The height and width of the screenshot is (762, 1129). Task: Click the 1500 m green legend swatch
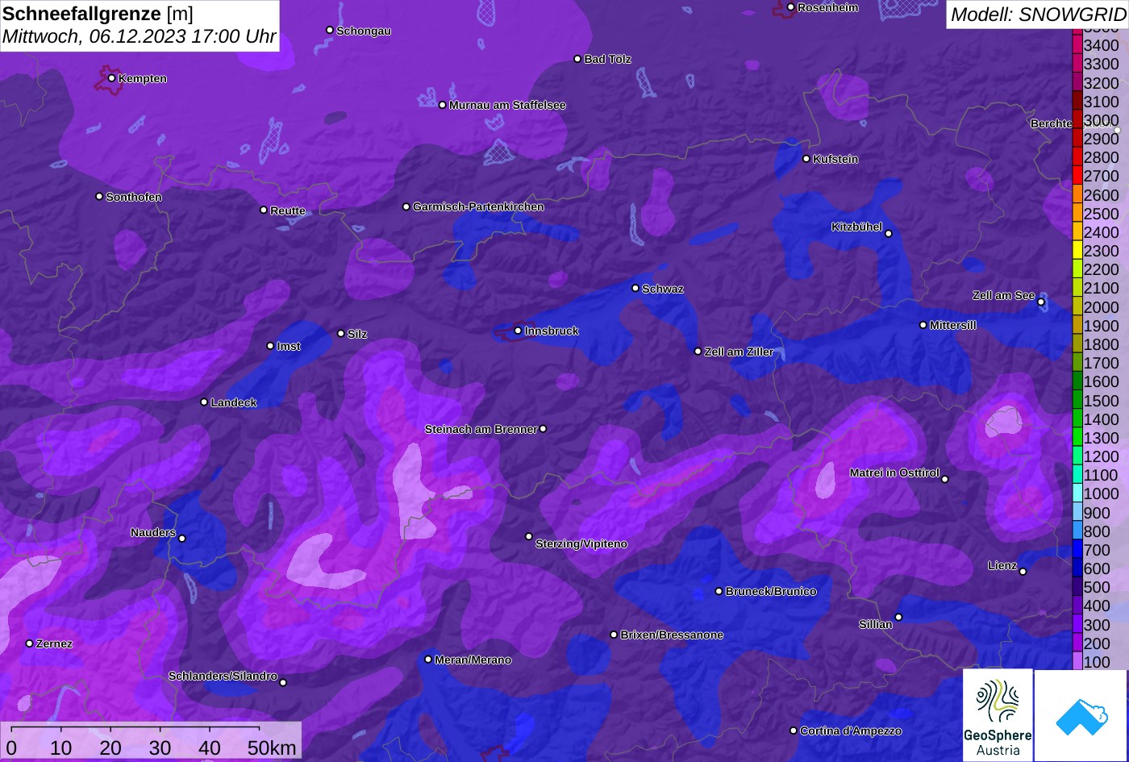(x=1077, y=400)
